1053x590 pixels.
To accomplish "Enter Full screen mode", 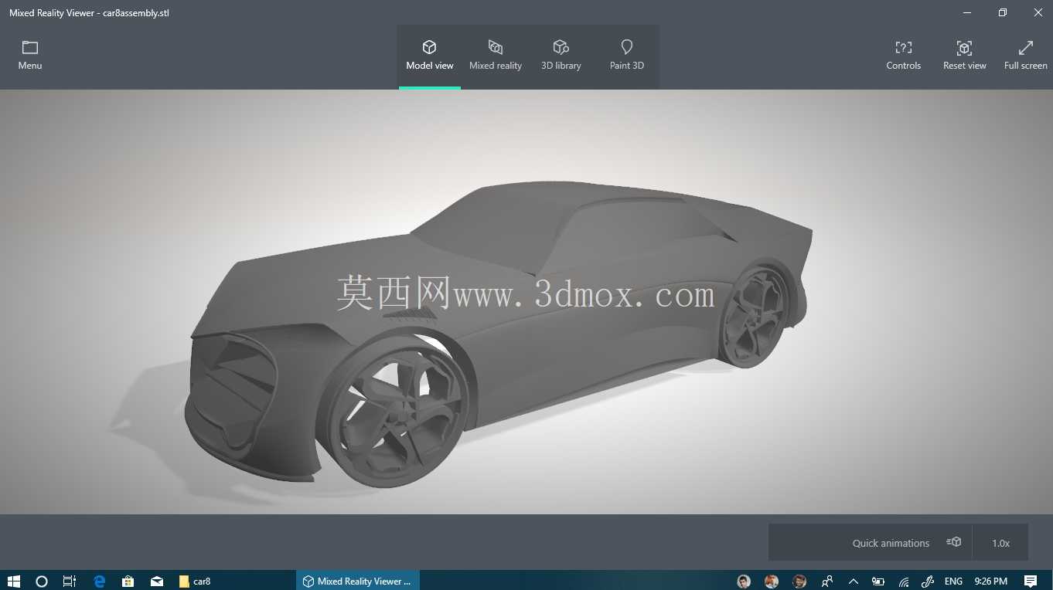I will point(1025,56).
